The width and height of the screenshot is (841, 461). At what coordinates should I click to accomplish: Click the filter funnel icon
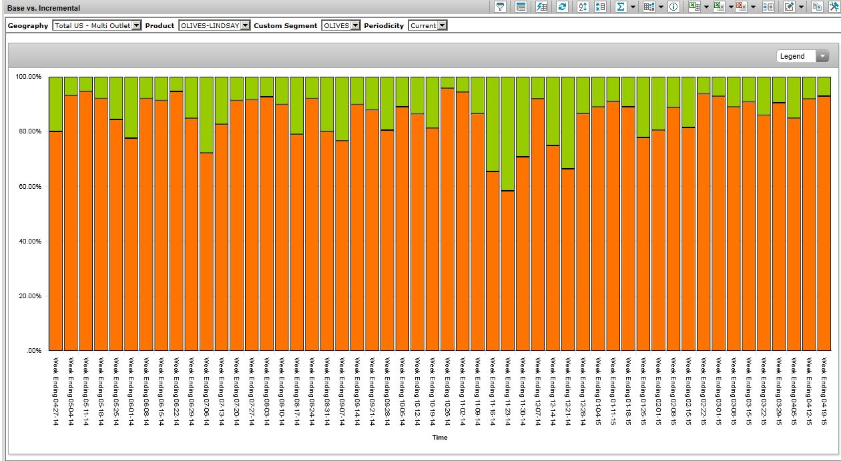tap(500, 7)
